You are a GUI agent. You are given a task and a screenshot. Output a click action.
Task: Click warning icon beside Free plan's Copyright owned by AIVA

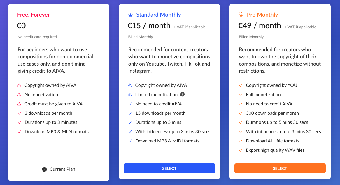click(19, 85)
